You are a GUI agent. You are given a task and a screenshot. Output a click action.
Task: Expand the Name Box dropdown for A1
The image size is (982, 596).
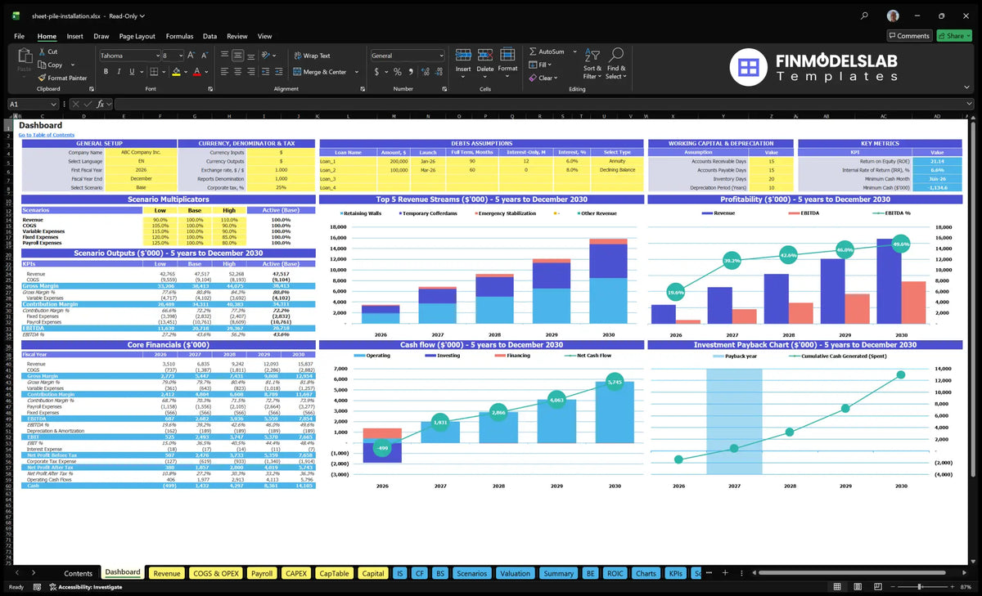pyautogui.click(x=54, y=104)
